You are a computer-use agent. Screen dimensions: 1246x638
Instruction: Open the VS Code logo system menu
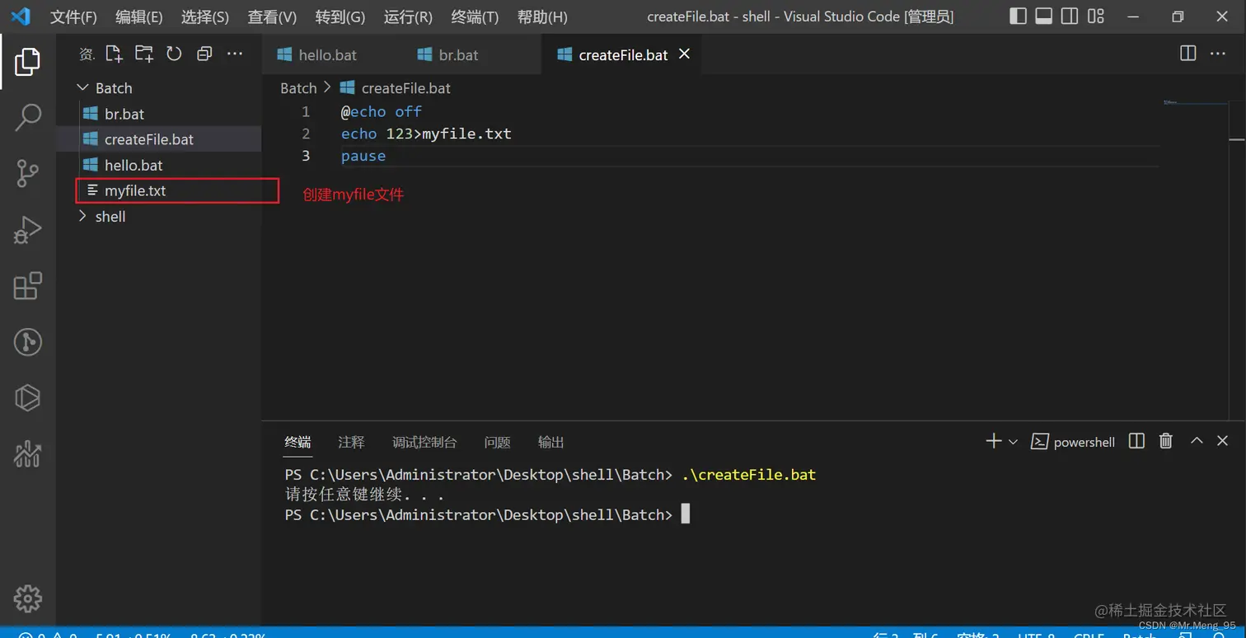(x=20, y=16)
